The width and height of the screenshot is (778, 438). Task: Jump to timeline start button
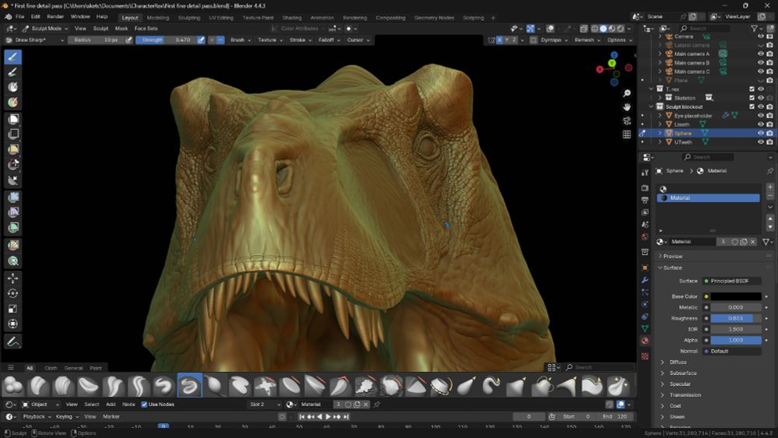click(x=301, y=417)
